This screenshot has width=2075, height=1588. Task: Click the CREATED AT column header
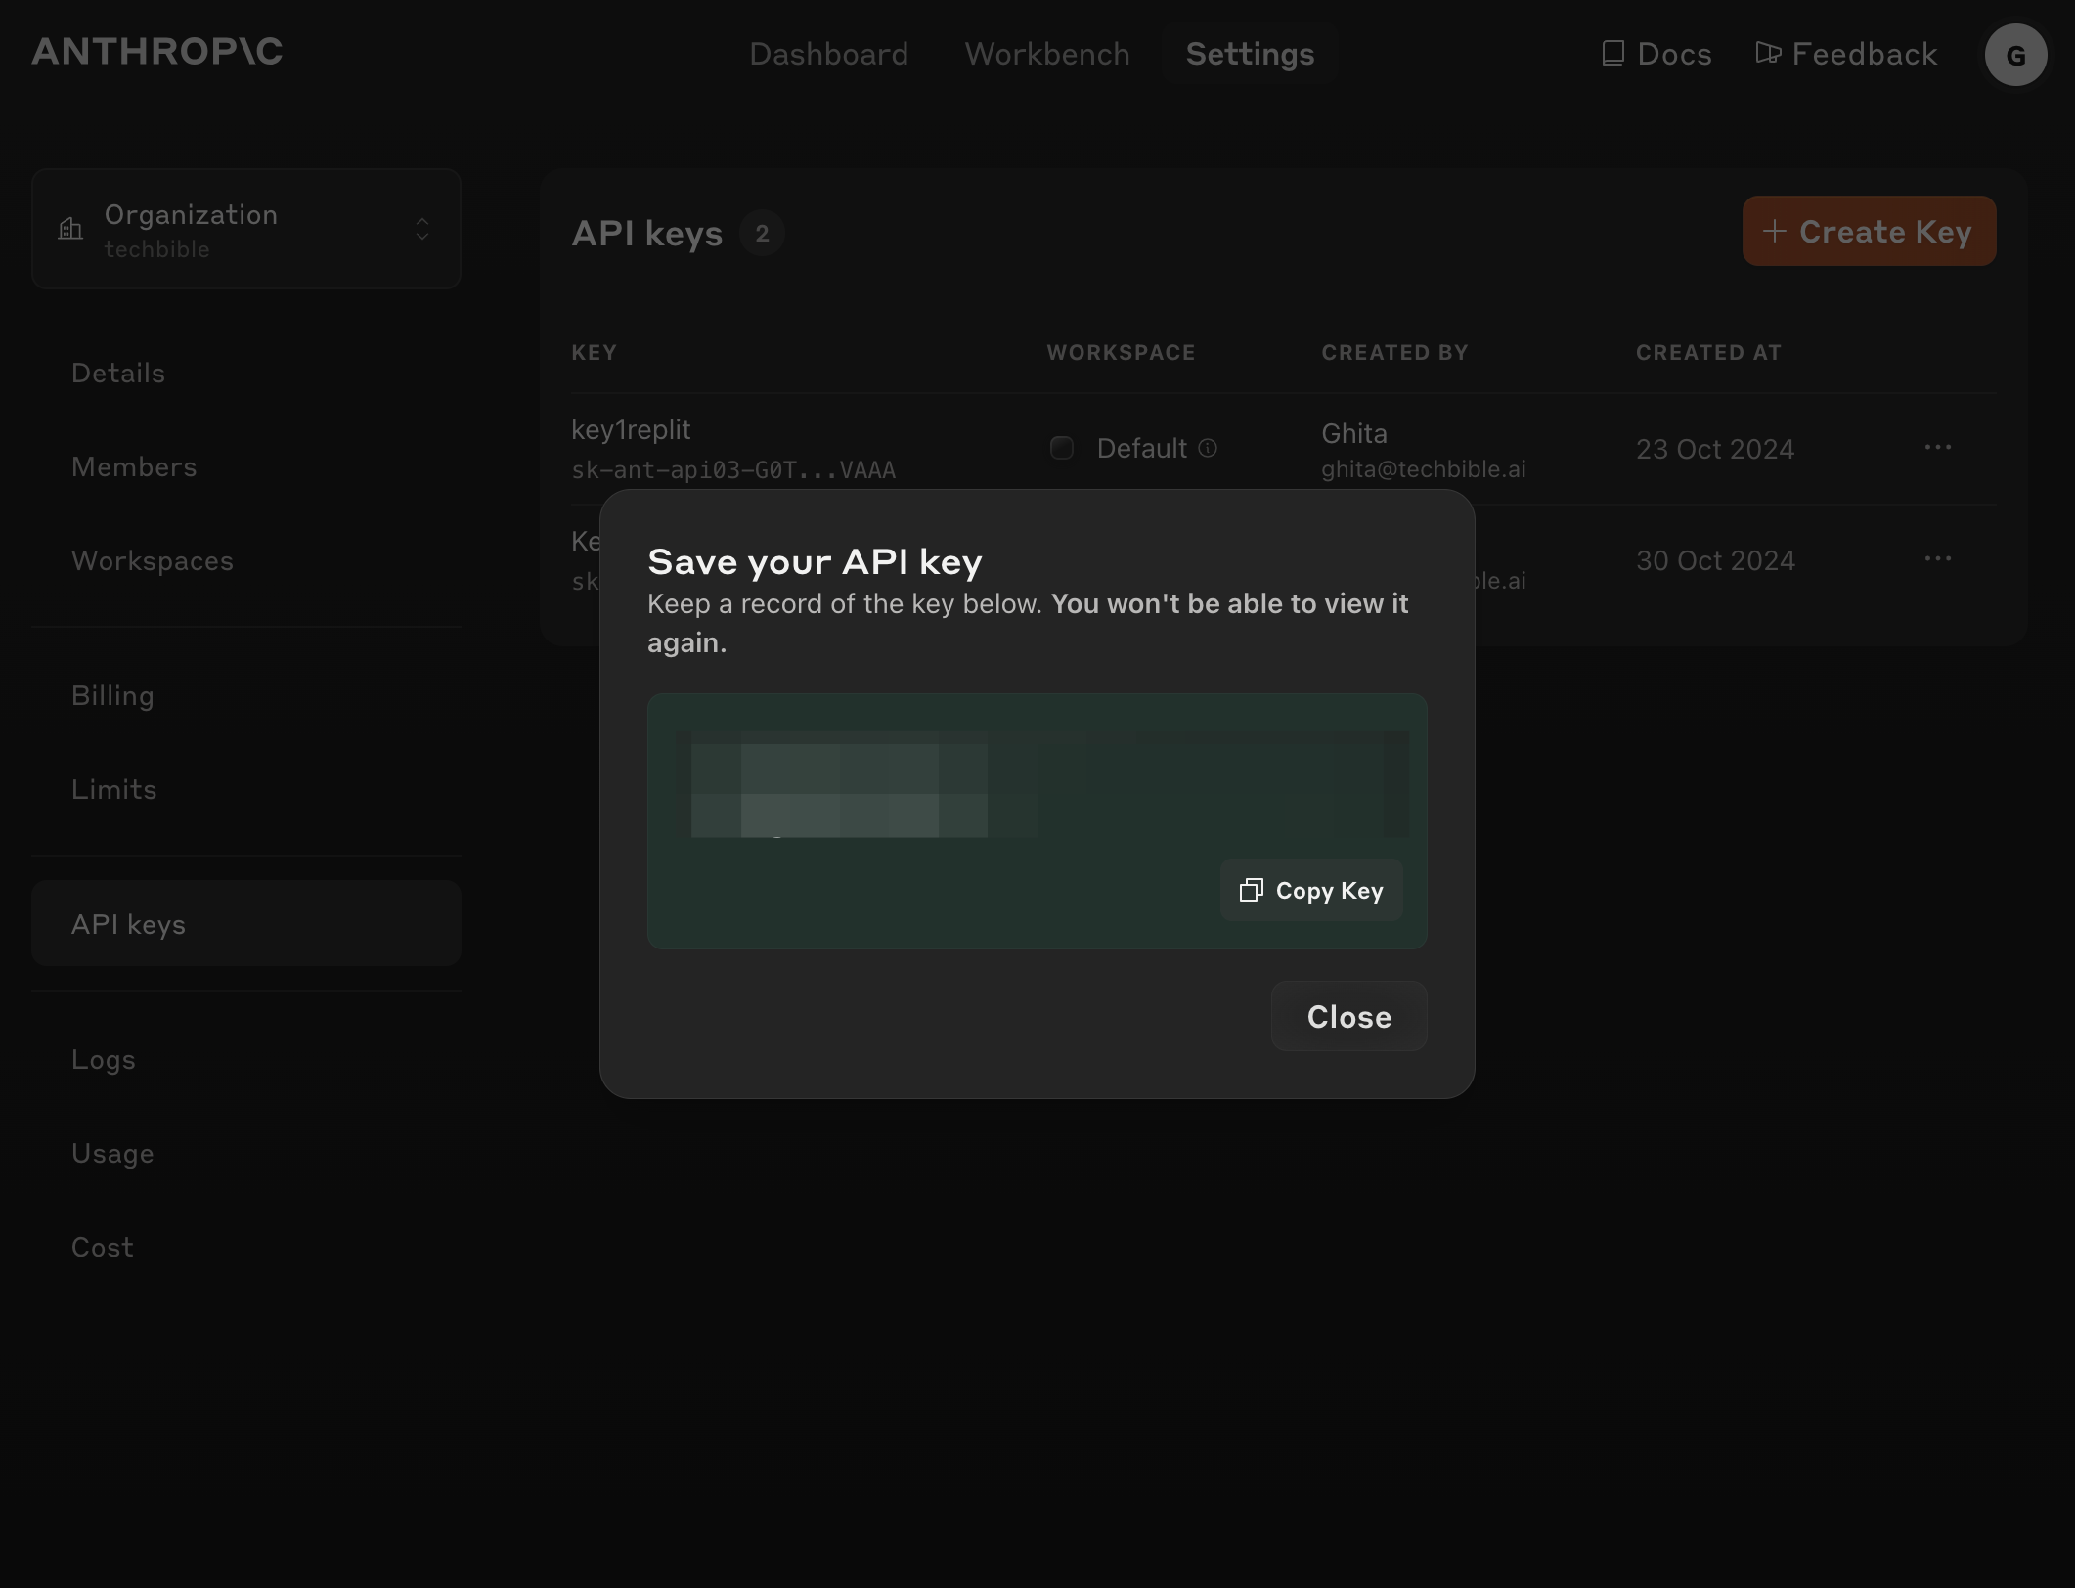[1708, 352]
